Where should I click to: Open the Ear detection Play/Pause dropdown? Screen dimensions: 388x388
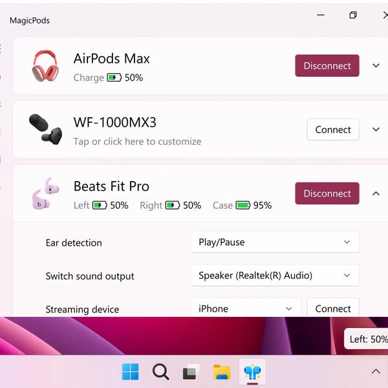click(x=274, y=242)
